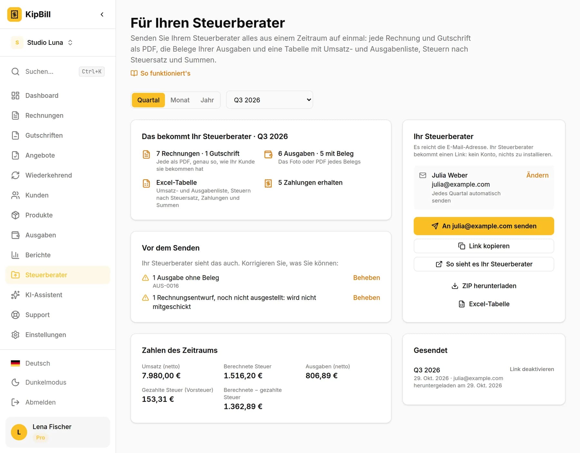
Task: Open Lena Fischer profile card
Action: pos(58,432)
